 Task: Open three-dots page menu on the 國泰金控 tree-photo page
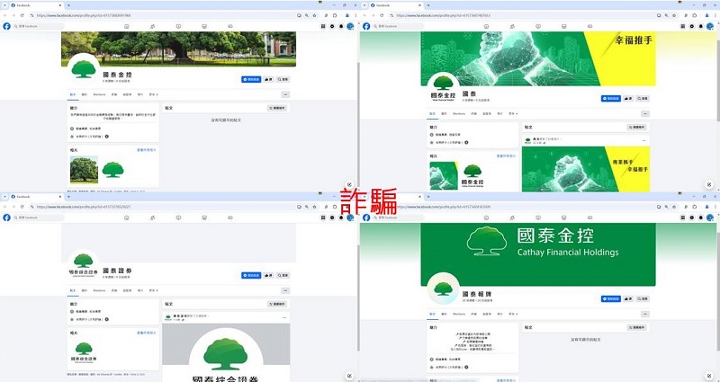[x=285, y=94]
